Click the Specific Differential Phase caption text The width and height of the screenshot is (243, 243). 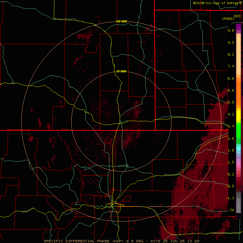click(x=121, y=241)
